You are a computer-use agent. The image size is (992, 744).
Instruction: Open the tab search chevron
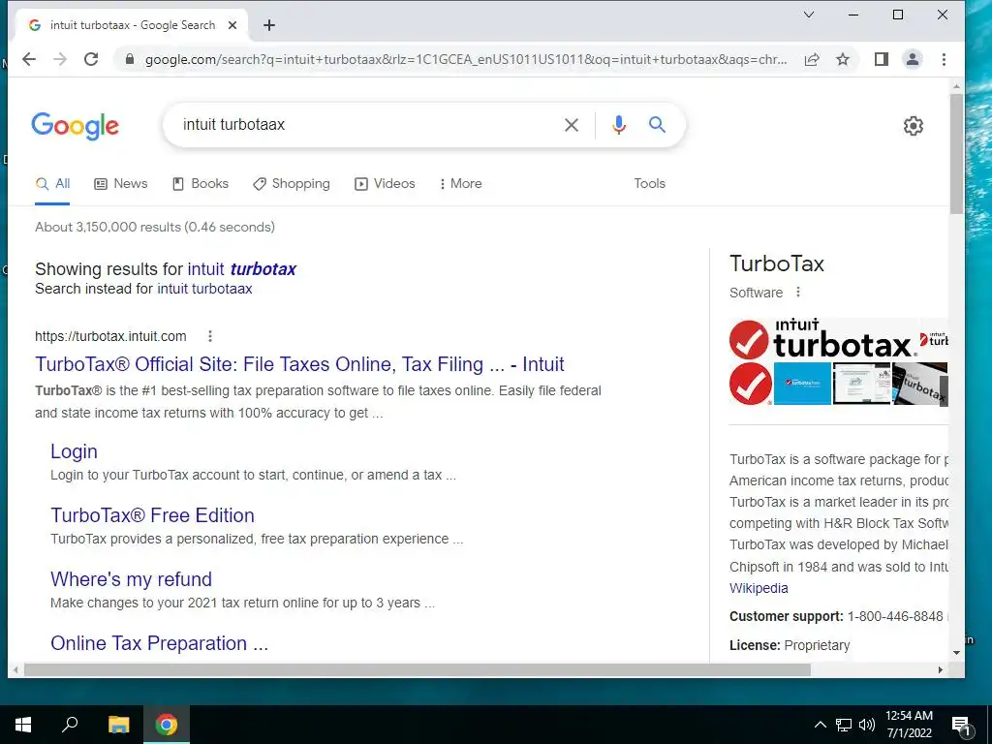point(809,15)
